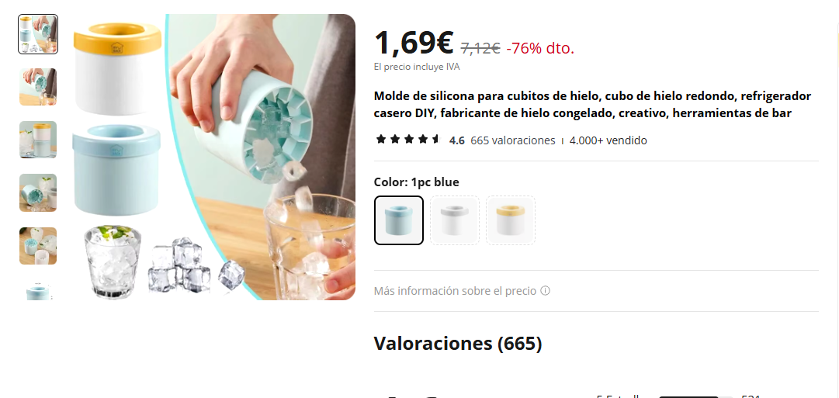
Task: Click the 4.6 rating score
Action: pos(457,140)
